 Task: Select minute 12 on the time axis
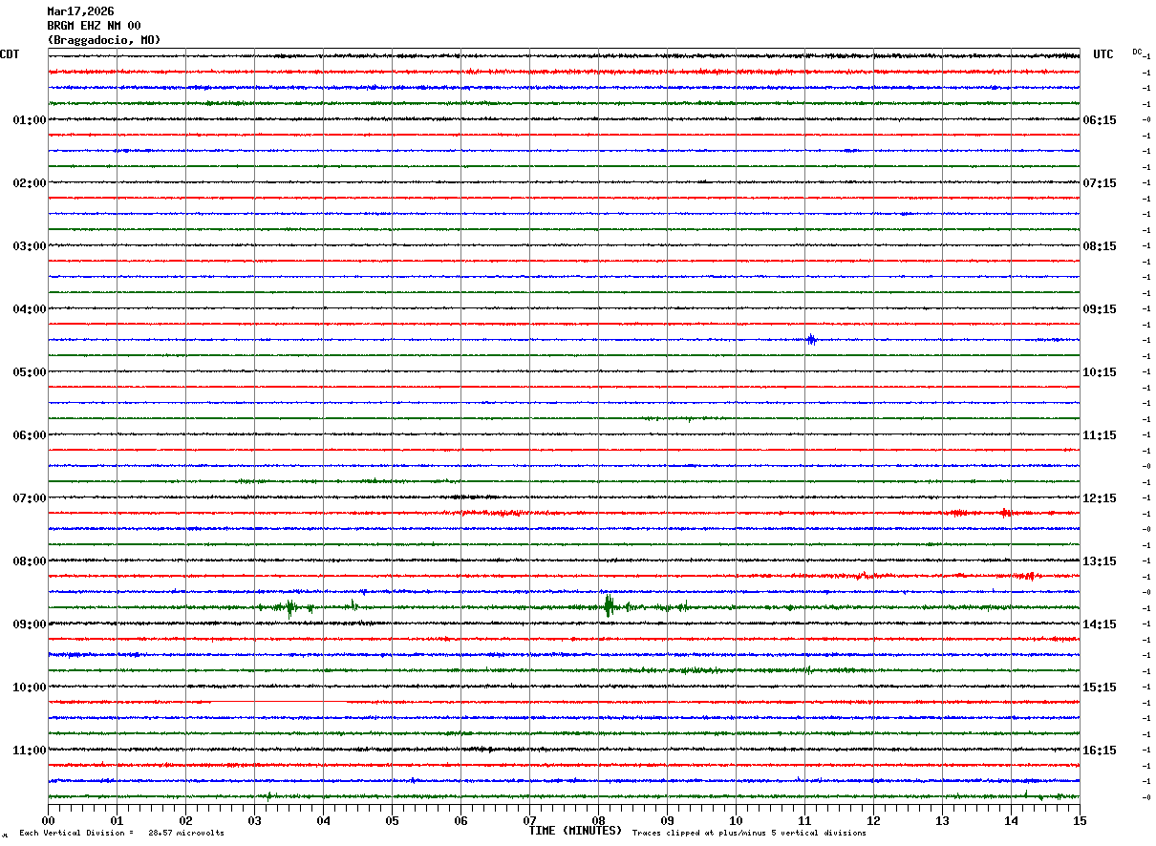873,819
